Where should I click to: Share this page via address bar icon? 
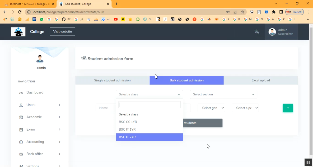click(x=235, y=12)
